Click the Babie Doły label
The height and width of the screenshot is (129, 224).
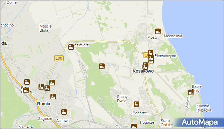pyautogui.click(x=197, y=89)
